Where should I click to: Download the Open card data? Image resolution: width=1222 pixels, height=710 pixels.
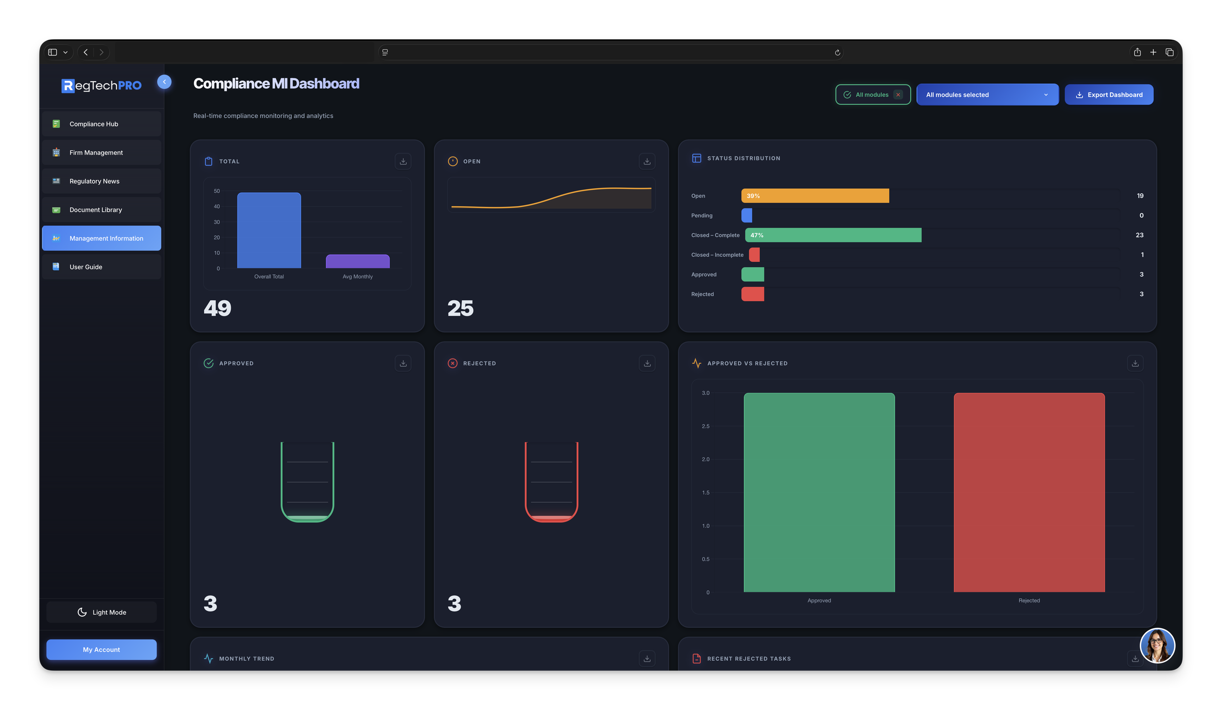pyautogui.click(x=647, y=161)
